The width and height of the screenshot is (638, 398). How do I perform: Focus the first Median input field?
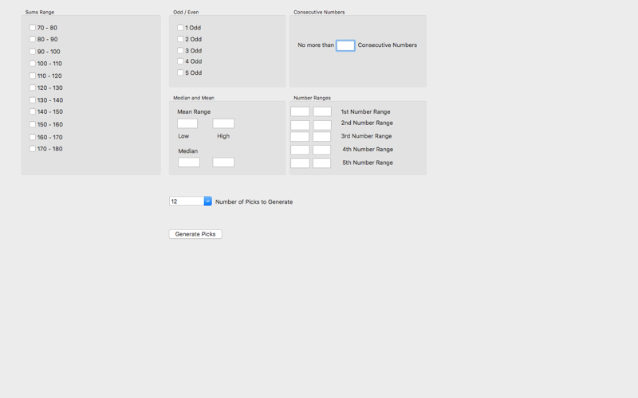pos(189,162)
